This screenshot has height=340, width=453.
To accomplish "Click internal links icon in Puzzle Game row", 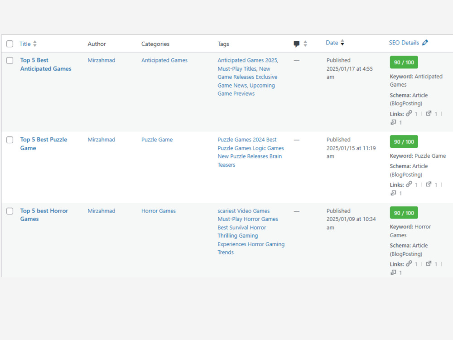I will pos(409,184).
